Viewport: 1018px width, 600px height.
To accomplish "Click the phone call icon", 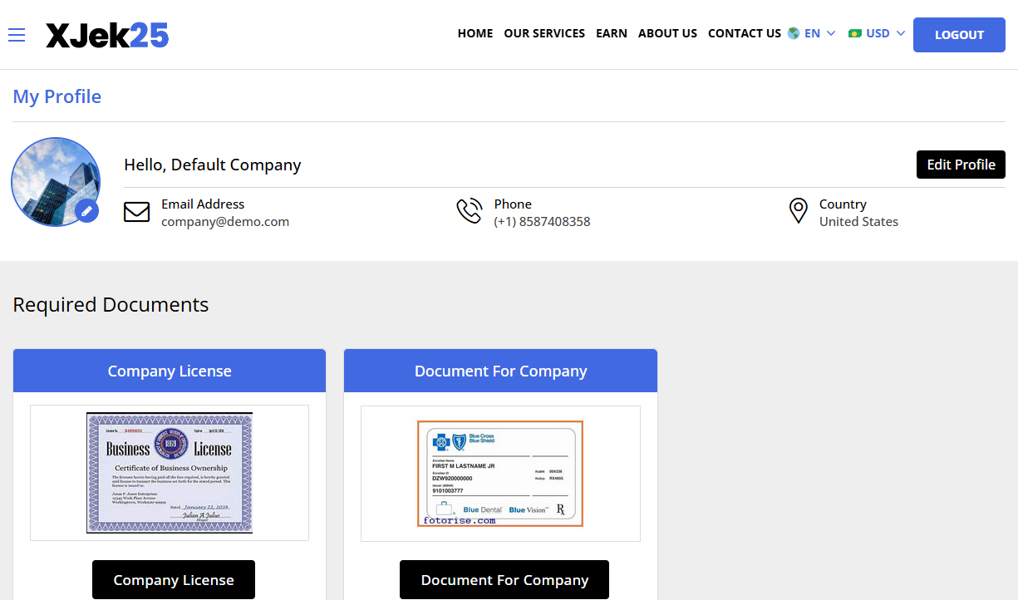I will tap(470, 211).
